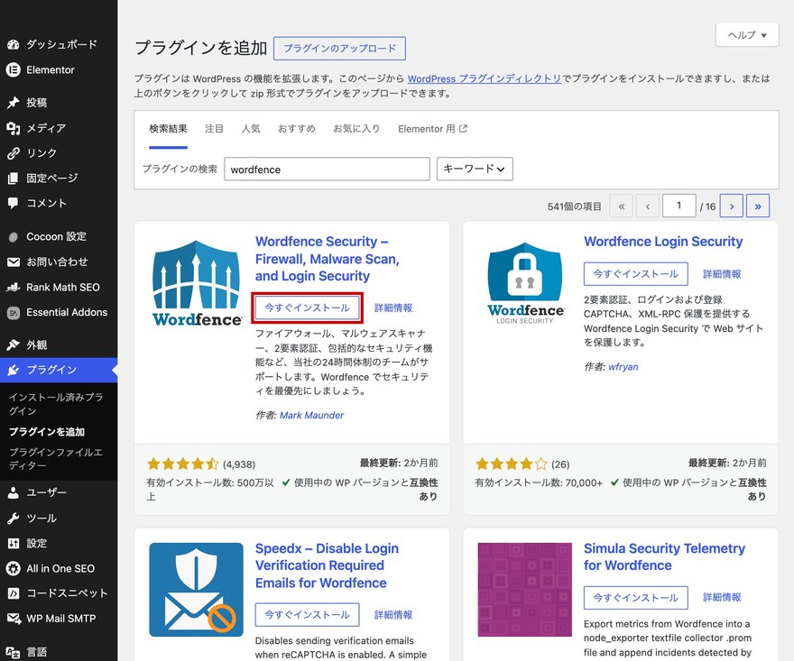Open the Wordfence Security plugin title link
The width and height of the screenshot is (794, 661).
pos(328,259)
